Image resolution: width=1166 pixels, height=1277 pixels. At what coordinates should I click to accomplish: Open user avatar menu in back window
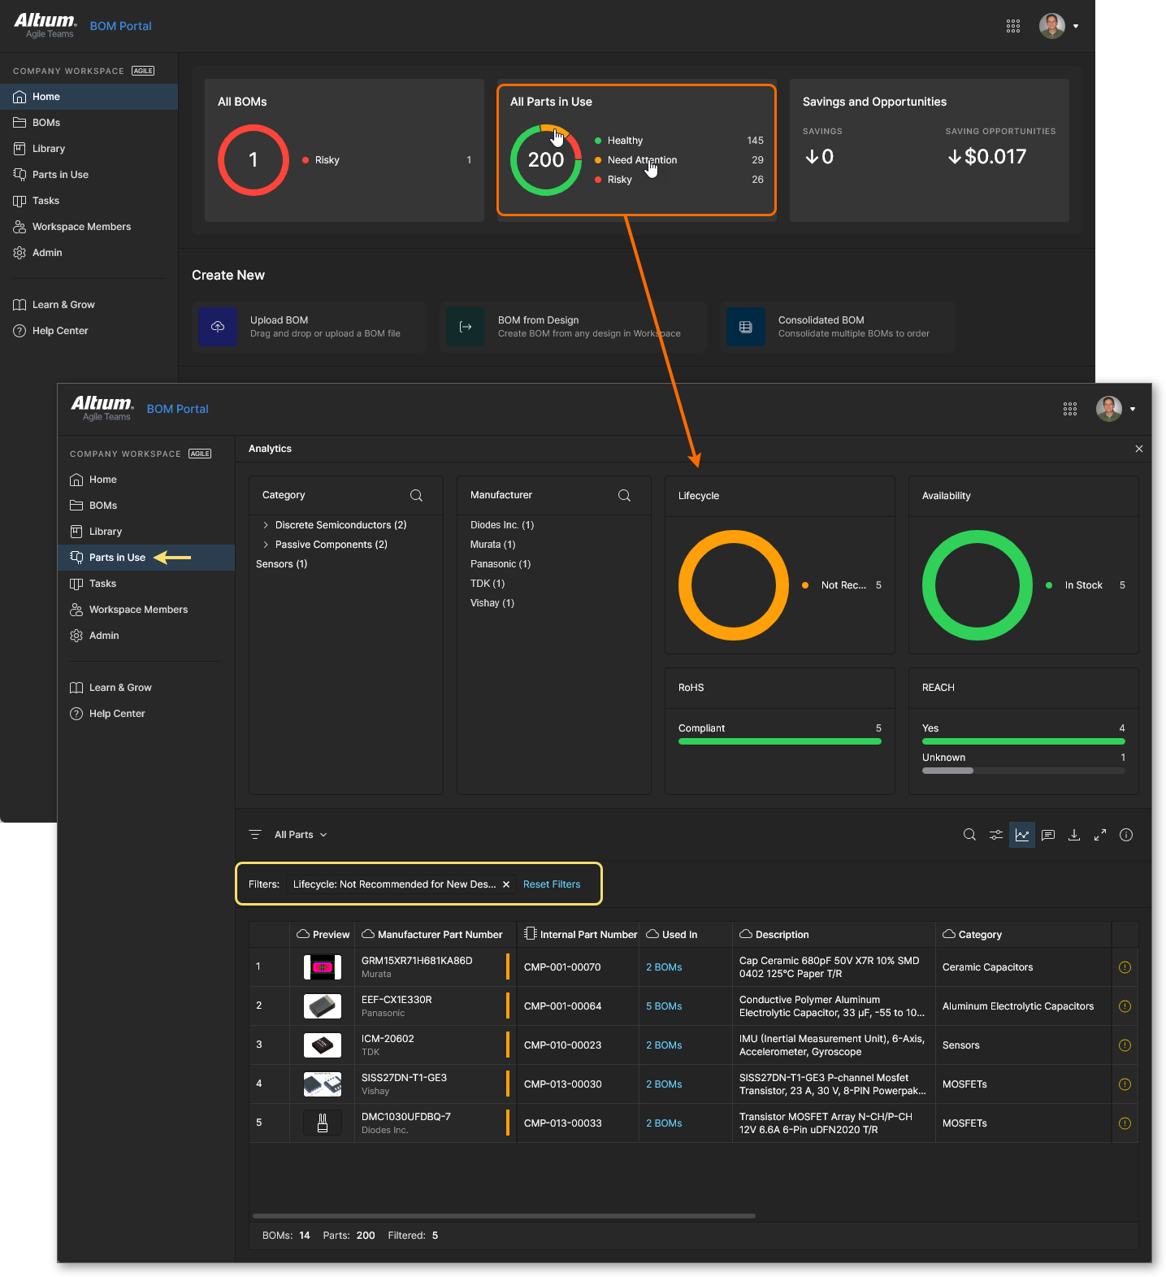pyautogui.click(x=1059, y=26)
